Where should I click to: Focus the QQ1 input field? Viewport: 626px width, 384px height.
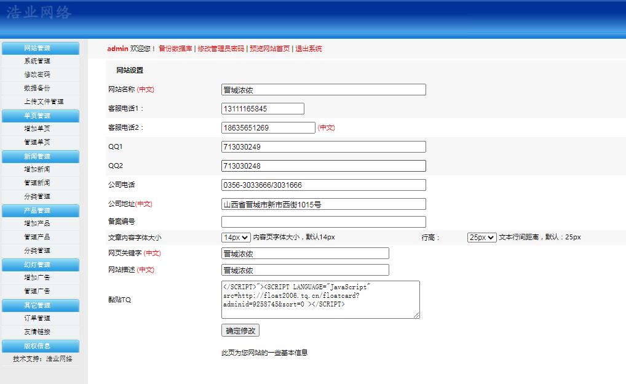[x=324, y=146]
